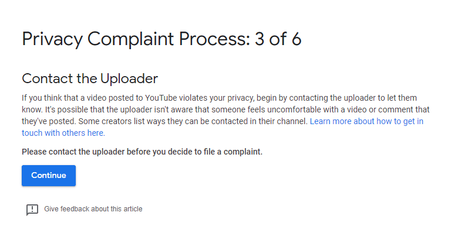The height and width of the screenshot is (226, 451).
Task: Follow the 'touch with others here.' link text
Action: tap(63, 133)
